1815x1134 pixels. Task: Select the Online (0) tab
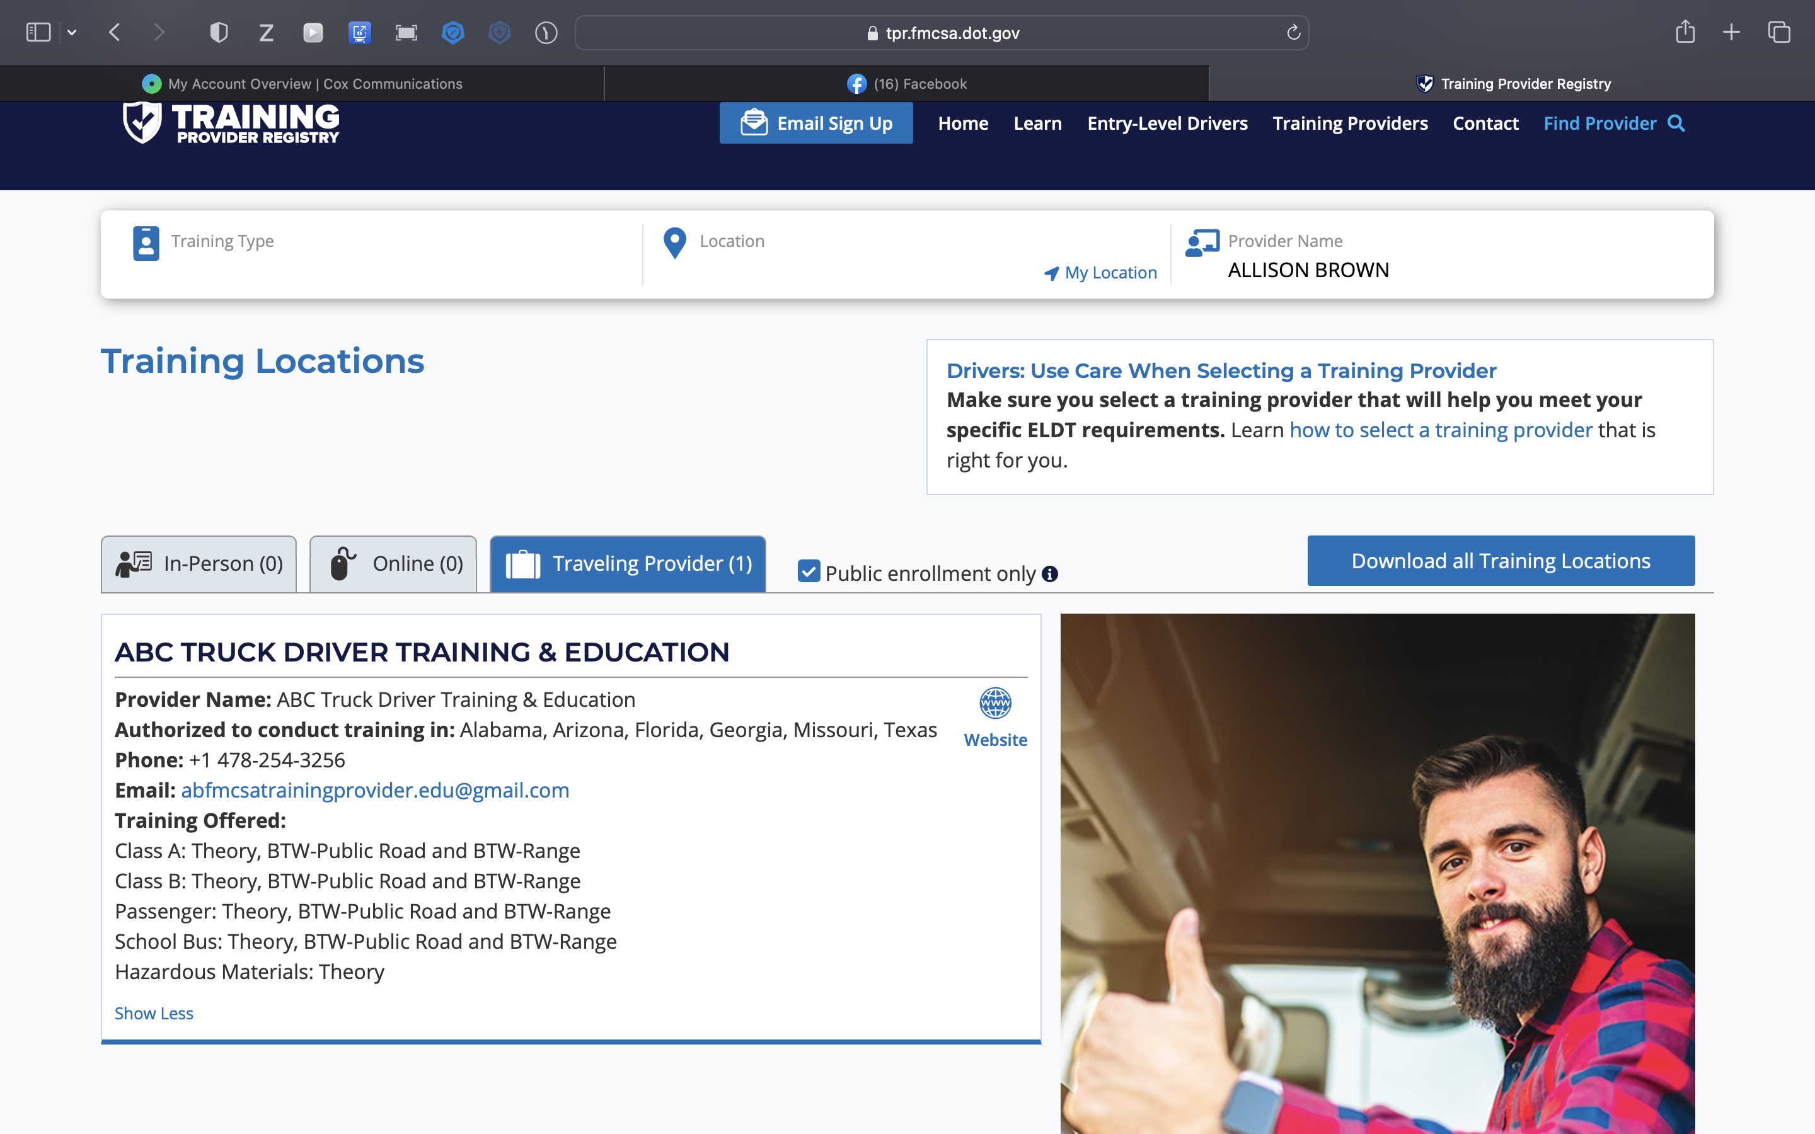tap(393, 564)
